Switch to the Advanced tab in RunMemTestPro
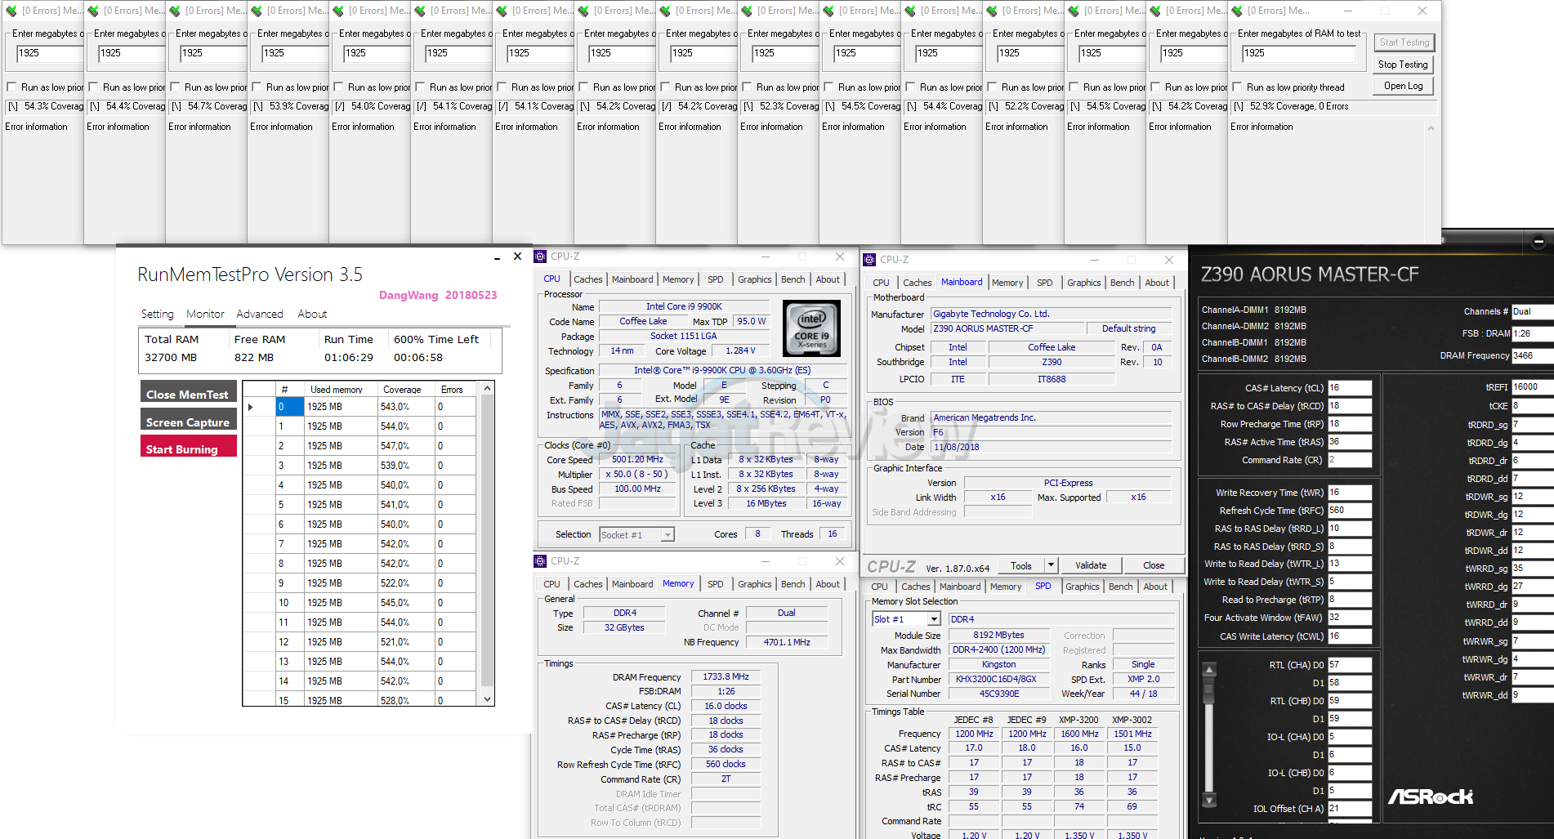The image size is (1554, 839). click(260, 314)
